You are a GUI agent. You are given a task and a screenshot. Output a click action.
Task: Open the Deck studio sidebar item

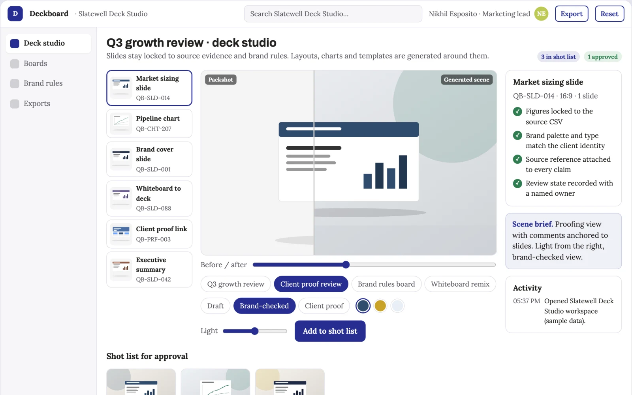tap(48, 43)
